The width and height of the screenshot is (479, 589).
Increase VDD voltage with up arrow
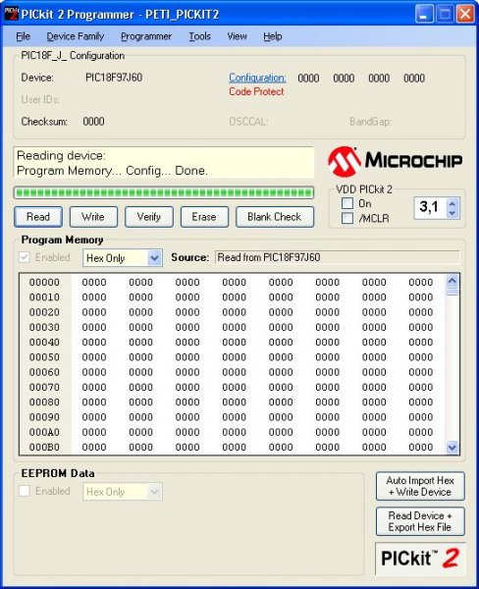point(452,203)
